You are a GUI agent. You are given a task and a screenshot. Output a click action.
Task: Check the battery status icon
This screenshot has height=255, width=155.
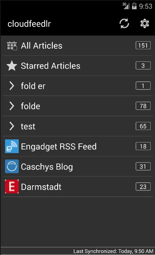134,6
